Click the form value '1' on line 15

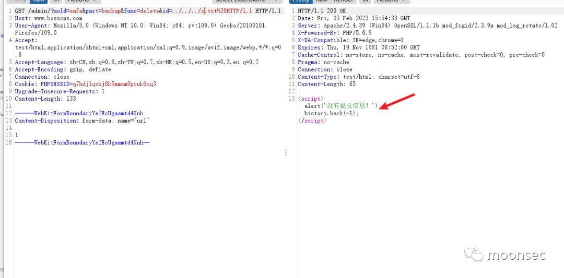(x=16, y=136)
